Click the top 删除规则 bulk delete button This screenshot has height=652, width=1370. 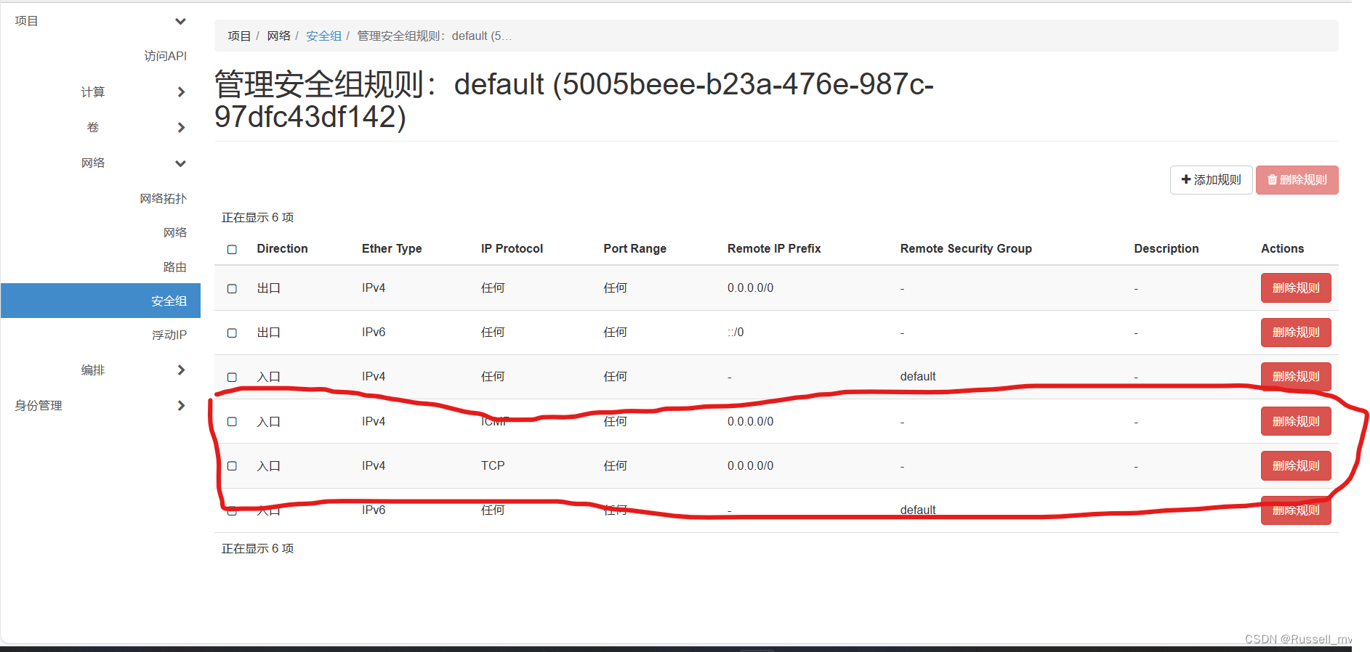coord(1297,180)
